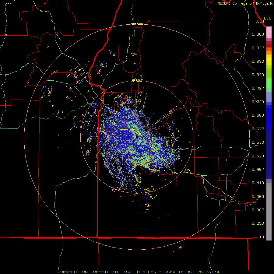The image size is (274, 274).
Task: Pick the pink segment of the color bar
Action: (x=269, y=33)
